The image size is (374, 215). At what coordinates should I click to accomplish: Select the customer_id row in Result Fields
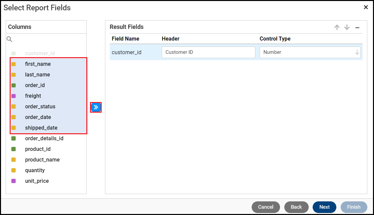click(127, 52)
